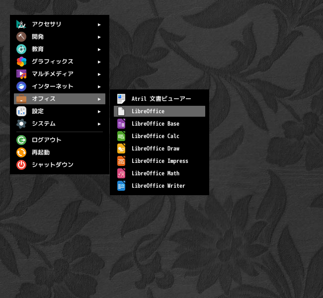Click the green ログアウト icon
Screen dimensions: 323x298
coord(21,140)
